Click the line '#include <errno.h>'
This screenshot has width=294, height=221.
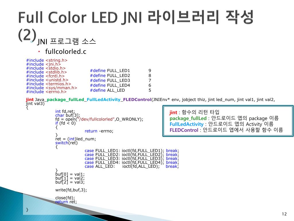point(46,92)
